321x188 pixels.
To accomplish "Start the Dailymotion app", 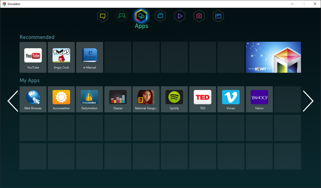I will (90, 99).
